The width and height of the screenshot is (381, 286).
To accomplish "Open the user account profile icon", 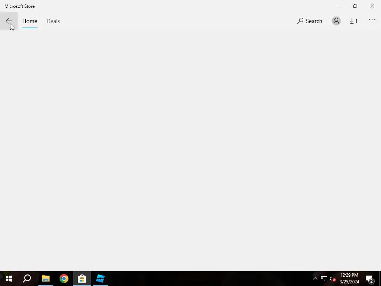I will 336,21.
